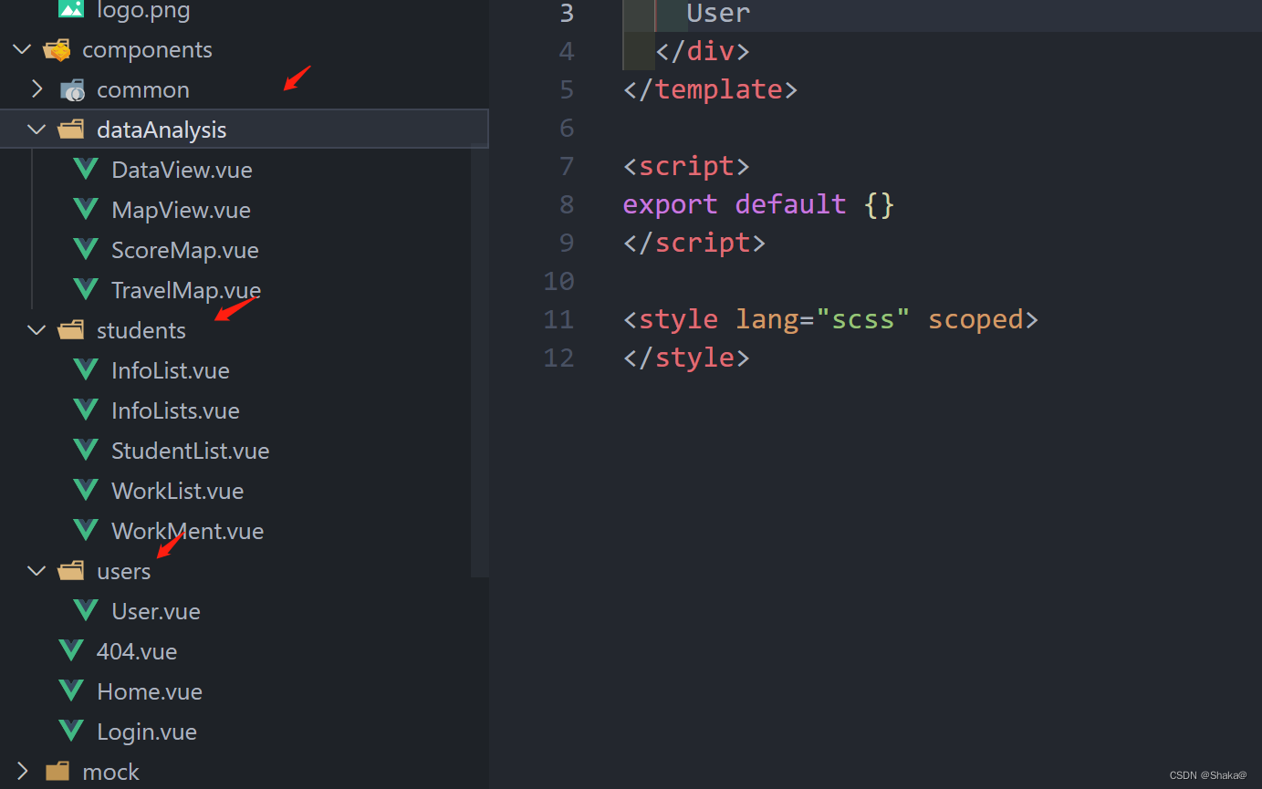1262x789 pixels.
Task: Click the closing </script> tag
Action: pyautogui.click(x=694, y=243)
